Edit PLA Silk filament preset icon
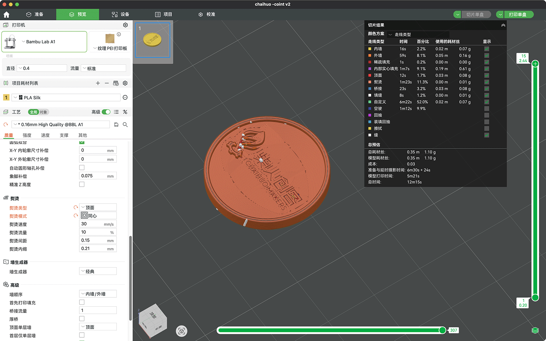The height and width of the screenshot is (341, 546). (125, 98)
